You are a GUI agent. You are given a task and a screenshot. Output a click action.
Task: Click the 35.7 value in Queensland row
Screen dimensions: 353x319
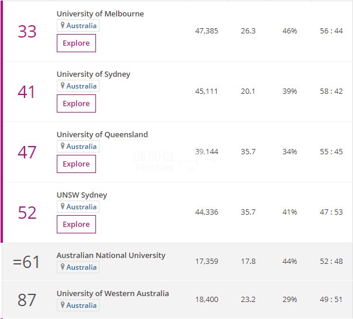point(248,152)
